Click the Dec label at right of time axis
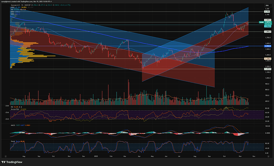Screen dimensions: 274x166 [x=253, y=156]
